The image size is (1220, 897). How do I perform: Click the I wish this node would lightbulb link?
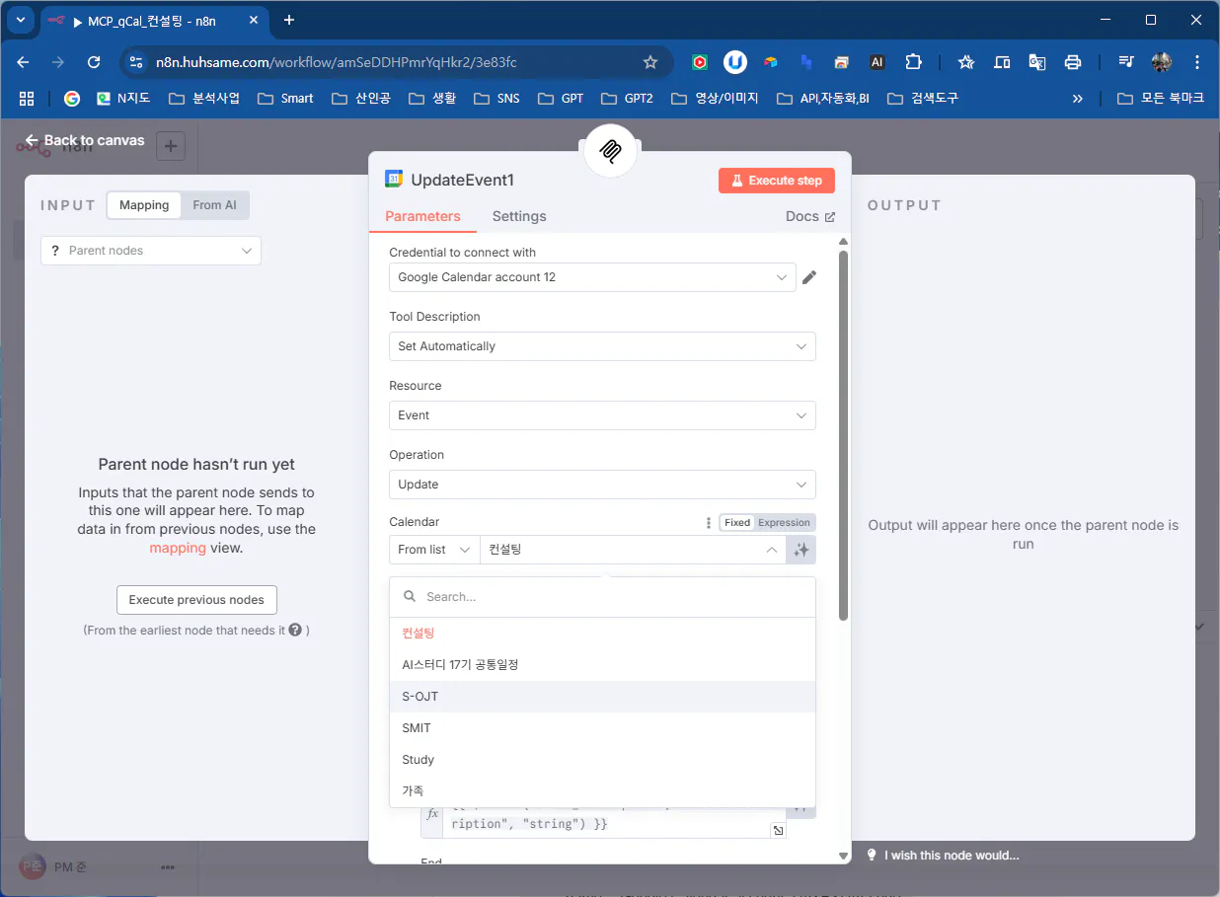tap(943, 856)
